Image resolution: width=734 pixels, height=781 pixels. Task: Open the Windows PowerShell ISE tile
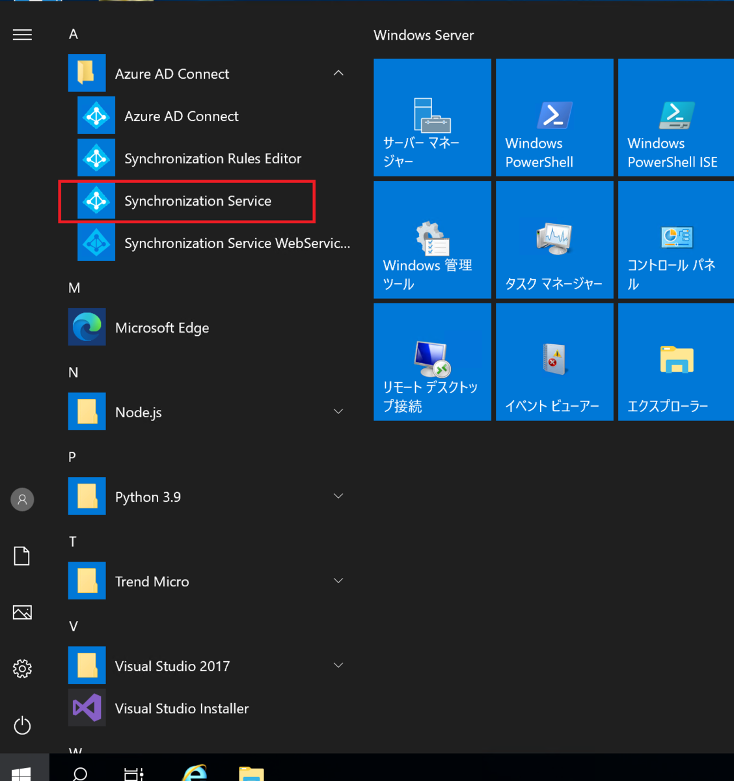pyautogui.click(x=676, y=117)
